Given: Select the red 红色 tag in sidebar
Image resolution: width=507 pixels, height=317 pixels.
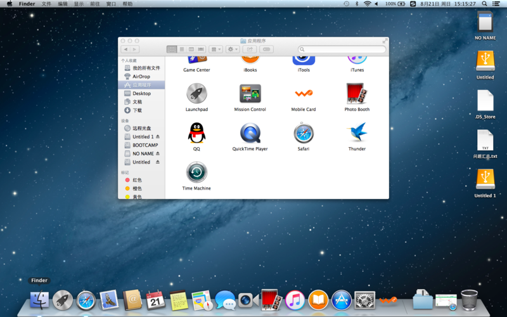Looking at the screenshot, I should [137, 180].
